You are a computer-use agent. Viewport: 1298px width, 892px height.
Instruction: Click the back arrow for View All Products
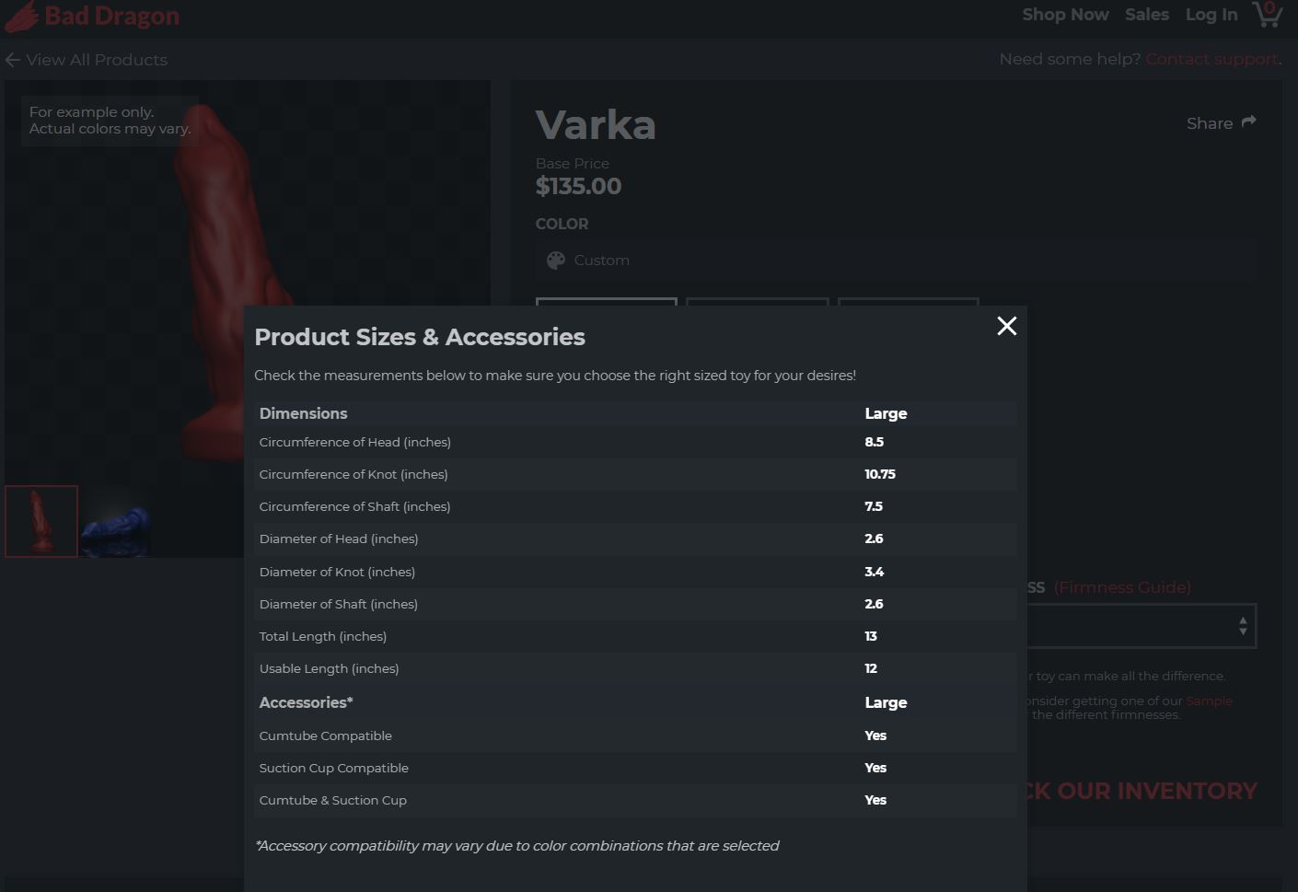coord(12,60)
